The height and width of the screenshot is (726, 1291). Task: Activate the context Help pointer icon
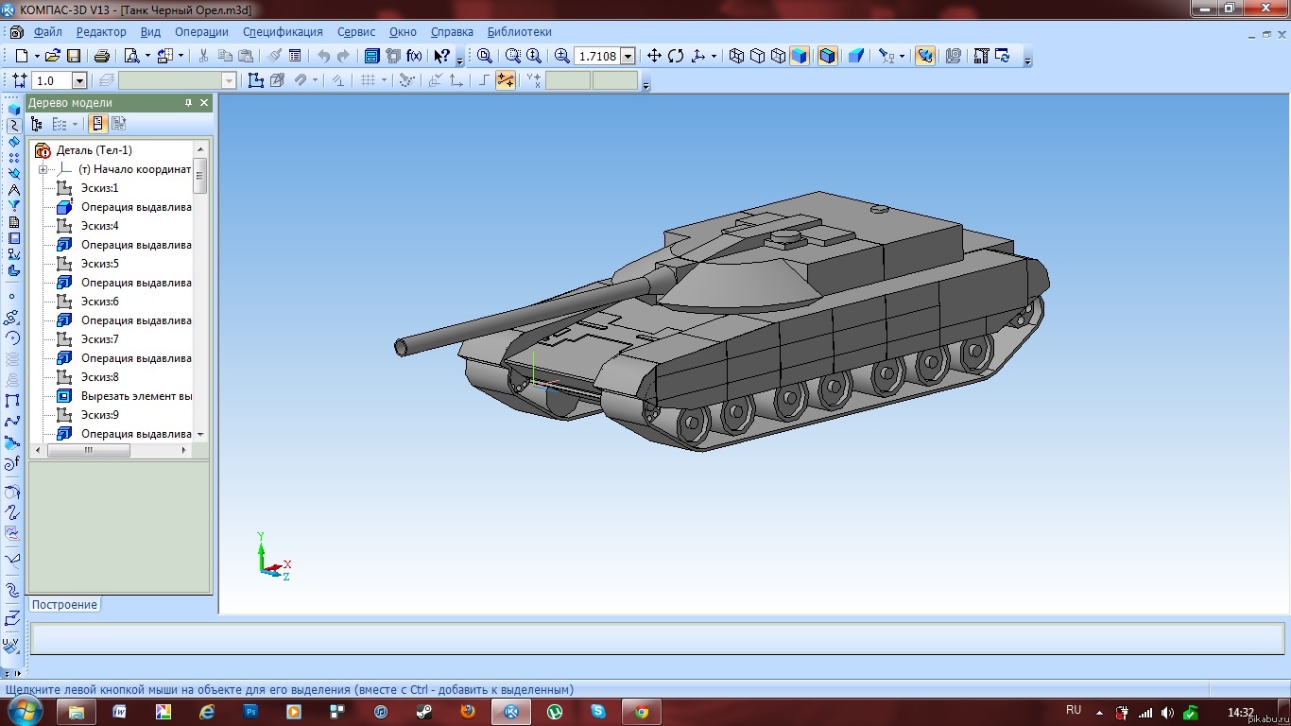[x=441, y=56]
